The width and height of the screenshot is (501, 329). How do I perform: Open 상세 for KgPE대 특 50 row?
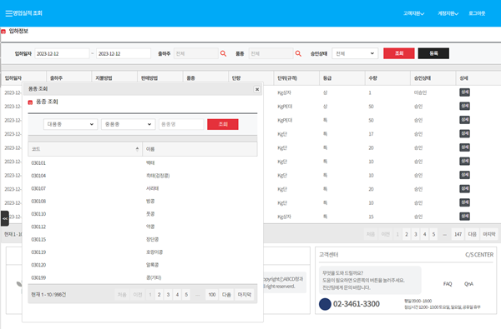pyautogui.click(x=464, y=120)
